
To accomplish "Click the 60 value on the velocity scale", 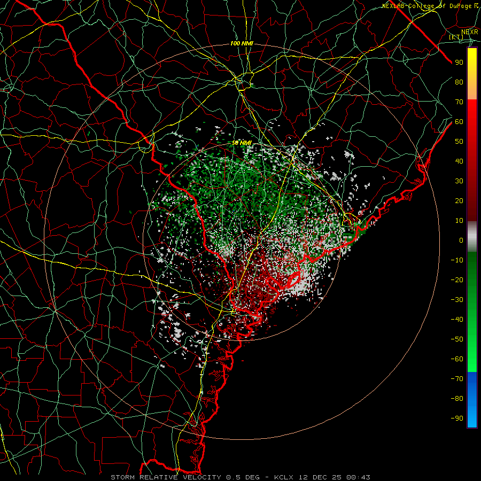I will 459,121.
